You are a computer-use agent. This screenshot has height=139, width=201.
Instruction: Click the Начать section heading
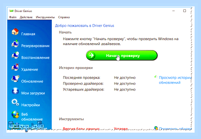pyautogui.click(x=65, y=32)
